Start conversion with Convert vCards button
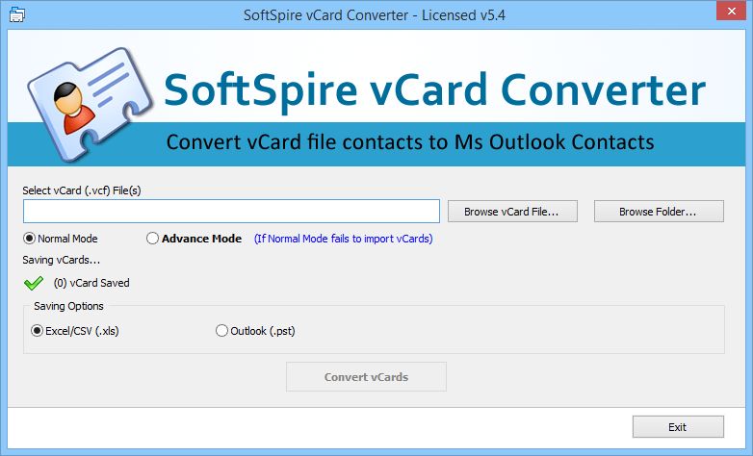753x456 pixels. 367,377
